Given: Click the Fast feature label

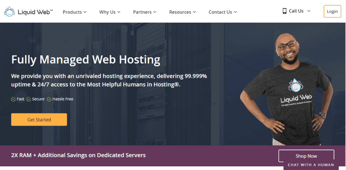Looking at the screenshot, I should pyautogui.click(x=21, y=99).
